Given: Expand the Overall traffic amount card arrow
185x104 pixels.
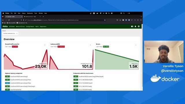Looking at the screenshot, I should coord(45,45).
